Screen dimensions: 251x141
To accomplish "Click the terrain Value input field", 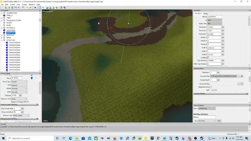I will click(16, 78).
